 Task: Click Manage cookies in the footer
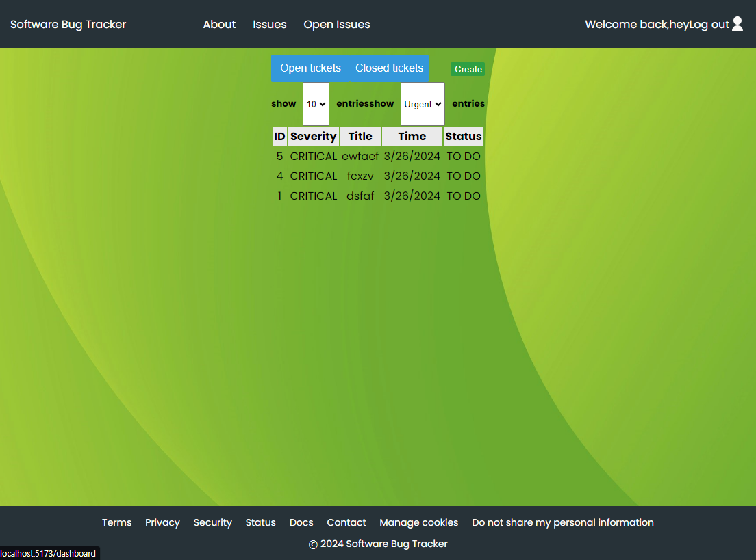[418, 522]
